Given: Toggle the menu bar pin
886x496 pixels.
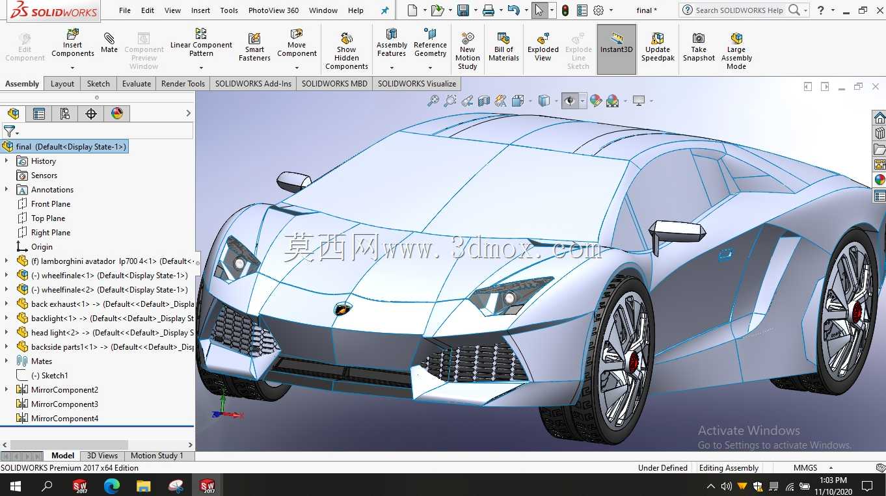Looking at the screenshot, I should point(385,10).
